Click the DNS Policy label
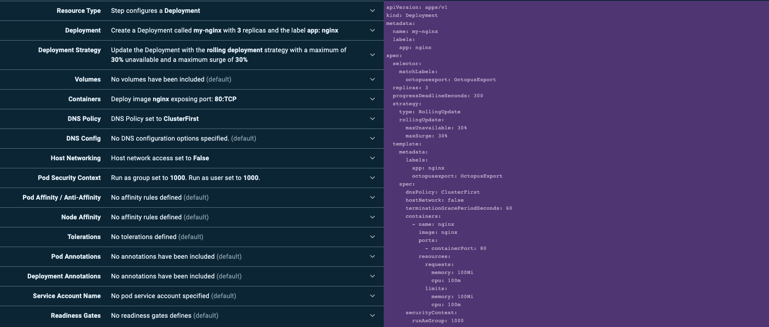This screenshot has width=769, height=327. click(84, 119)
